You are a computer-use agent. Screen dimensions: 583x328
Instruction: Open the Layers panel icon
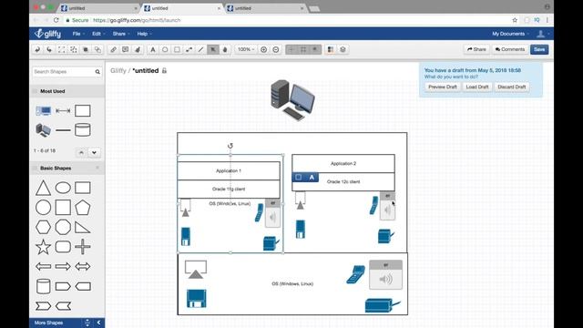(x=343, y=49)
